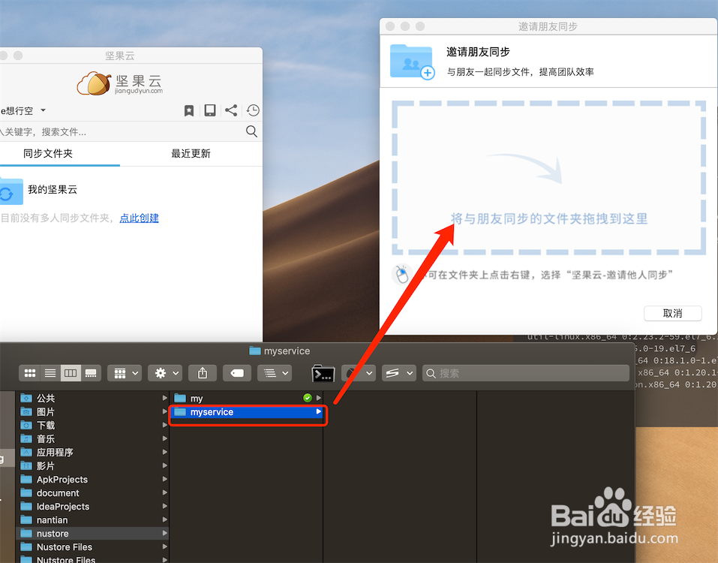Select the 下载 folder in Finder

(x=94, y=425)
